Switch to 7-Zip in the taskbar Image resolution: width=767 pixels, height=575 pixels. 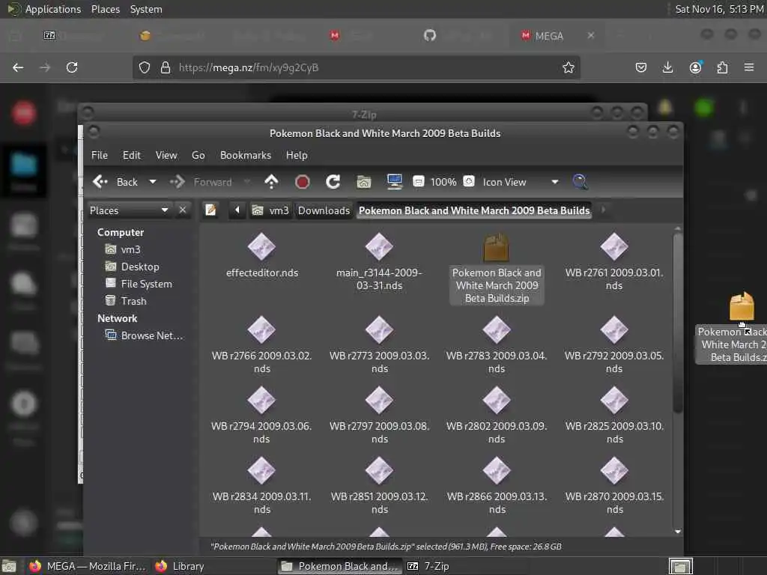click(428, 566)
